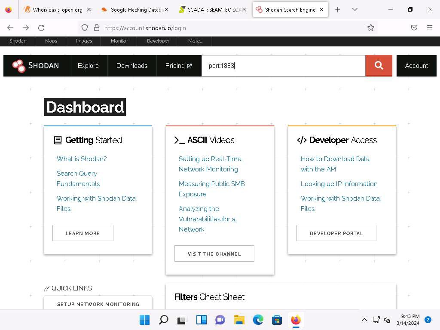This screenshot has width=440, height=330.
Task: Click into the port:1883 search field
Action: (x=284, y=66)
